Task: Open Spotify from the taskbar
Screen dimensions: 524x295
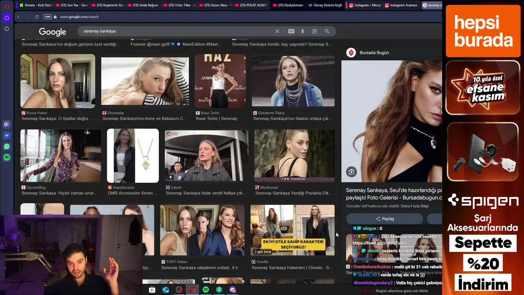Action: (206, 290)
